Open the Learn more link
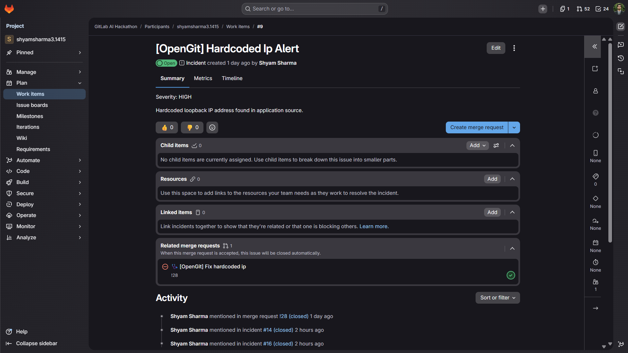The width and height of the screenshot is (628, 353). pos(374,227)
